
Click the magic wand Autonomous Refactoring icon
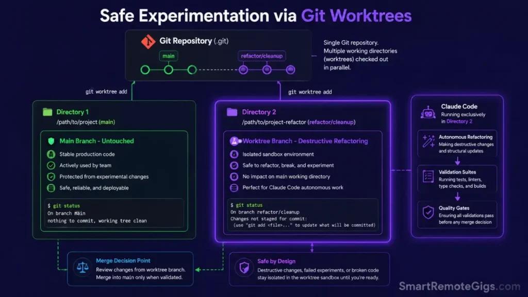[428, 141]
